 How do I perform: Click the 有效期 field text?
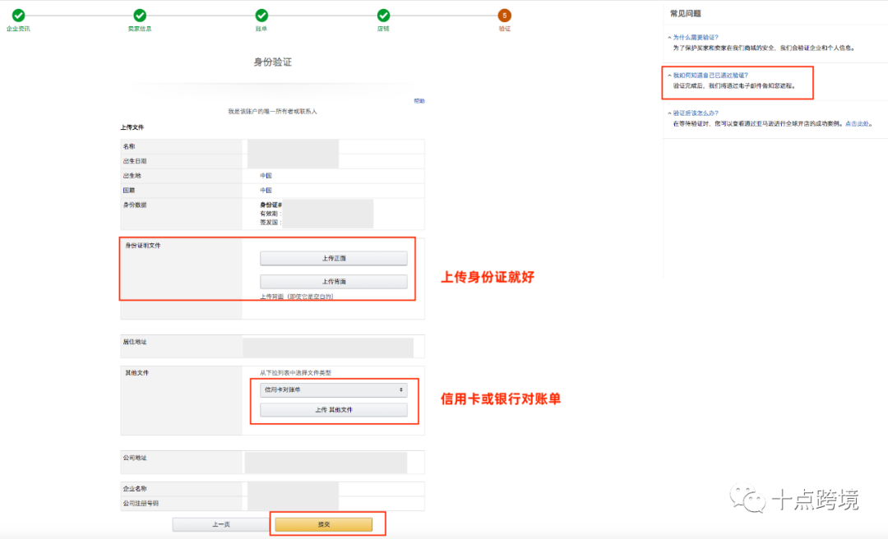(x=271, y=214)
